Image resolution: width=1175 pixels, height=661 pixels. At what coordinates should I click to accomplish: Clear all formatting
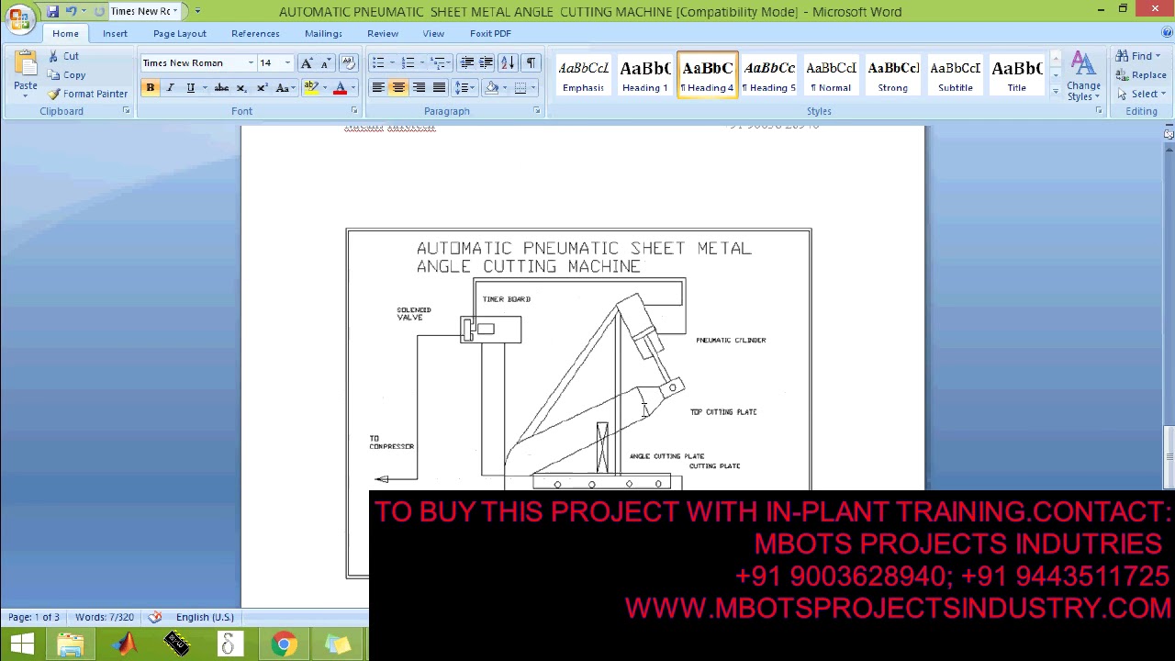(348, 63)
